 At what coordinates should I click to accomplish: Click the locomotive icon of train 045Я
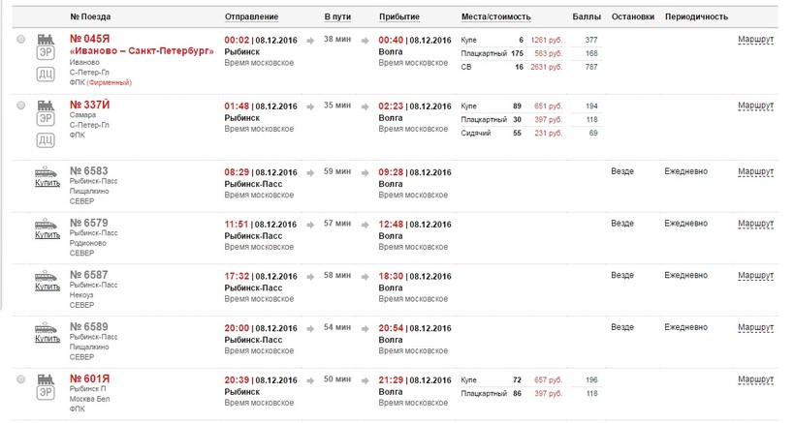(x=46, y=39)
